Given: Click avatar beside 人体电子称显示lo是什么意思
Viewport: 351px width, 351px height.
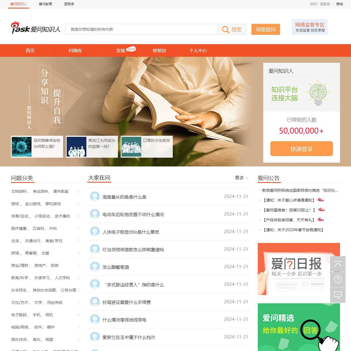Looking at the screenshot, I should click(x=95, y=231).
